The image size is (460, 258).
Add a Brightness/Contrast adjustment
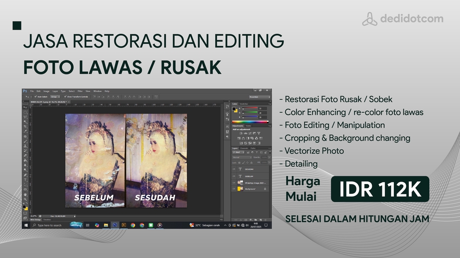pyautogui.click(x=241, y=133)
